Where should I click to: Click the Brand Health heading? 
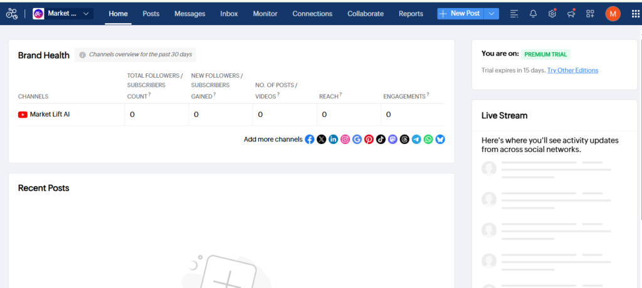(44, 56)
